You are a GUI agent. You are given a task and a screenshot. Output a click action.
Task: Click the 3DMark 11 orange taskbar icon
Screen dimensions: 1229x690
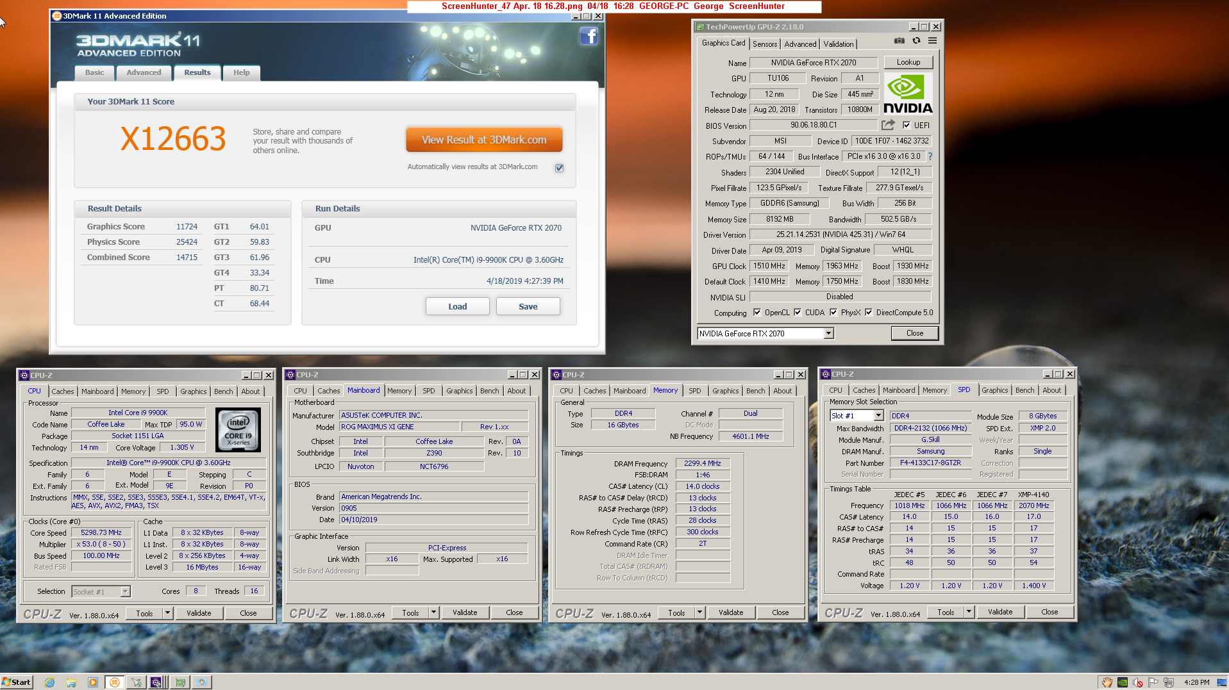pos(115,682)
